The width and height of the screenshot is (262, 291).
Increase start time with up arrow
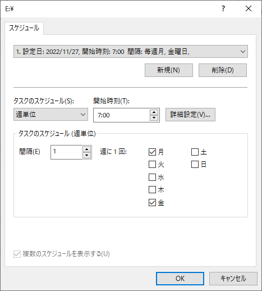(x=154, y=112)
